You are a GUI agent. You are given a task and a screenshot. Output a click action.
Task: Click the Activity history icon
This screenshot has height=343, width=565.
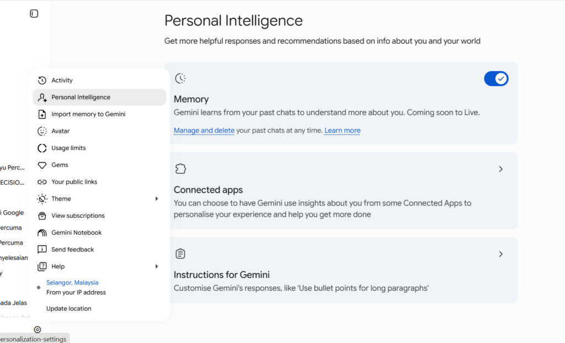[x=42, y=81]
